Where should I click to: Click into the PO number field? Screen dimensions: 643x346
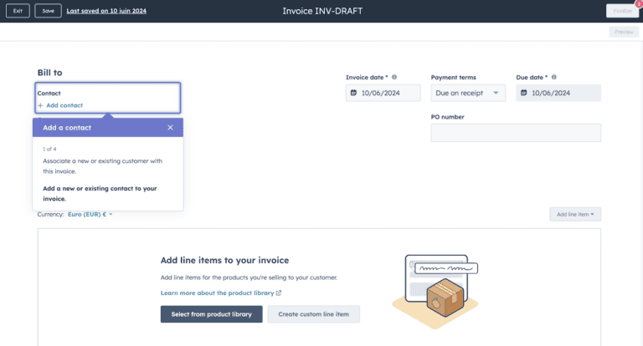[x=515, y=133]
